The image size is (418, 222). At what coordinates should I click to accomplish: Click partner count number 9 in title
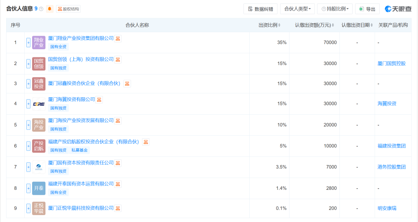pyautogui.click(x=36, y=9)
